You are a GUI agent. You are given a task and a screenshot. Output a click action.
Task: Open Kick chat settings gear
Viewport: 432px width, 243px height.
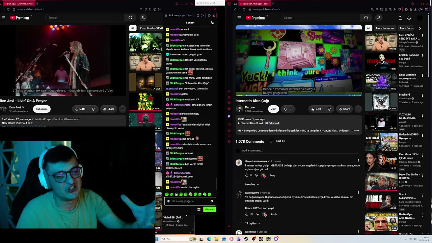click(199, 209)
